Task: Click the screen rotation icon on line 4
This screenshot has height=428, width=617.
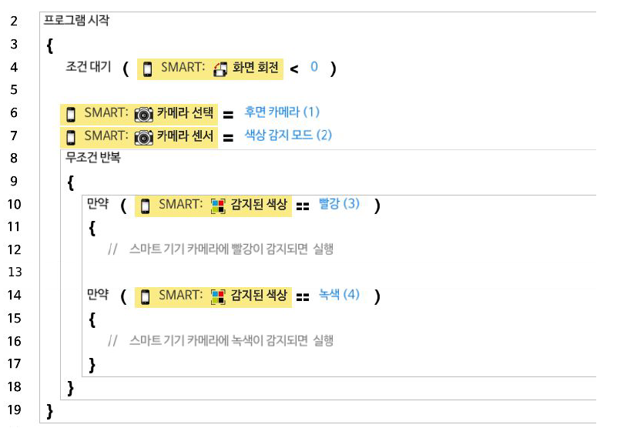Action: point(220,69)
